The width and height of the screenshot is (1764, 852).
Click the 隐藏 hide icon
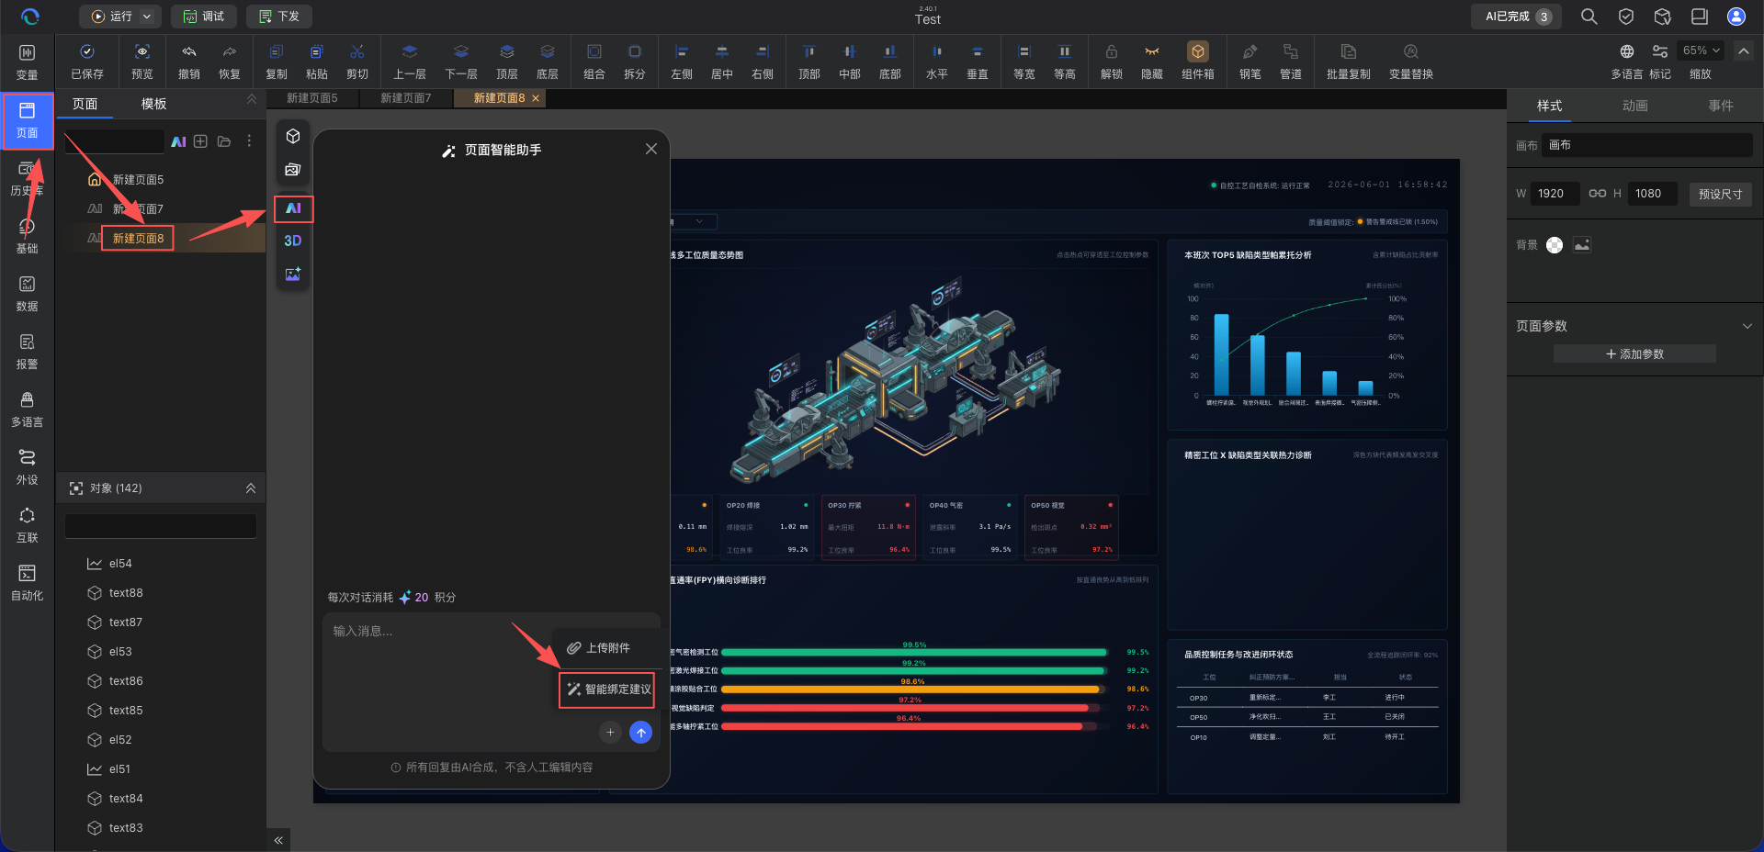tap(1152, 51)
